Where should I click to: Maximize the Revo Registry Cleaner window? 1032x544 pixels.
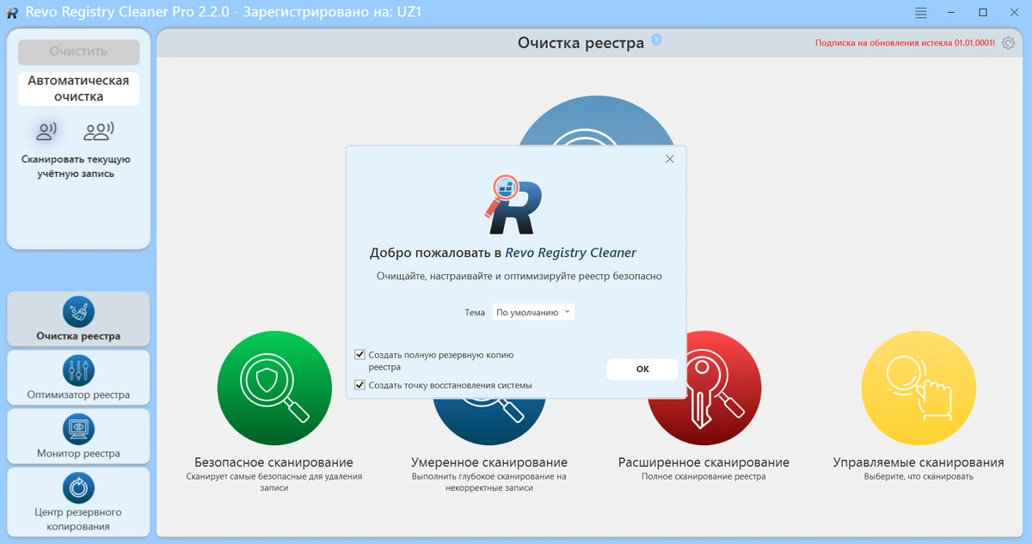(x=983, y=13)
